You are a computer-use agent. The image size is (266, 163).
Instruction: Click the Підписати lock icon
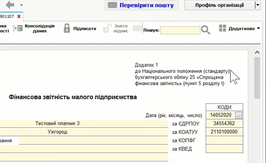pos(67,28)
